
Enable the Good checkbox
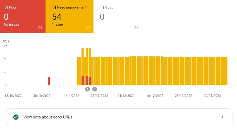tap(102, 7)
